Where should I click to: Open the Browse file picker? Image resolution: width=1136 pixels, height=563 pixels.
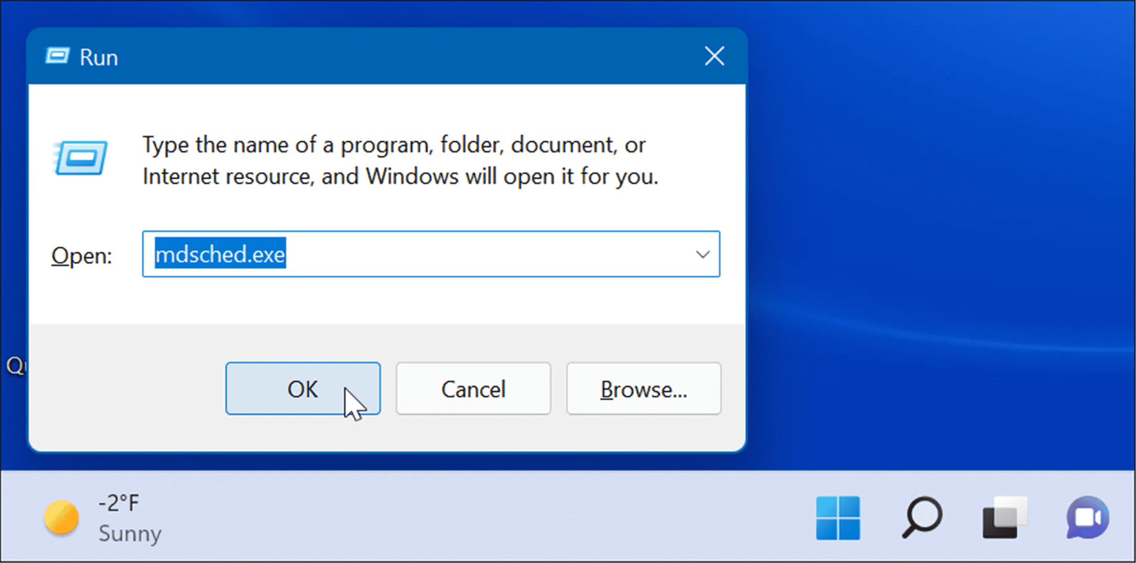(643, 389)
